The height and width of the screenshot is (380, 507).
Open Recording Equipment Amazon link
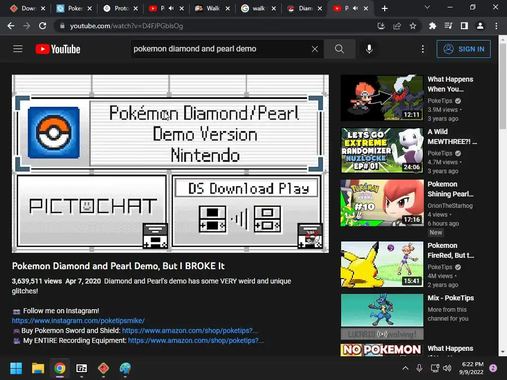(x=196, y=340)
